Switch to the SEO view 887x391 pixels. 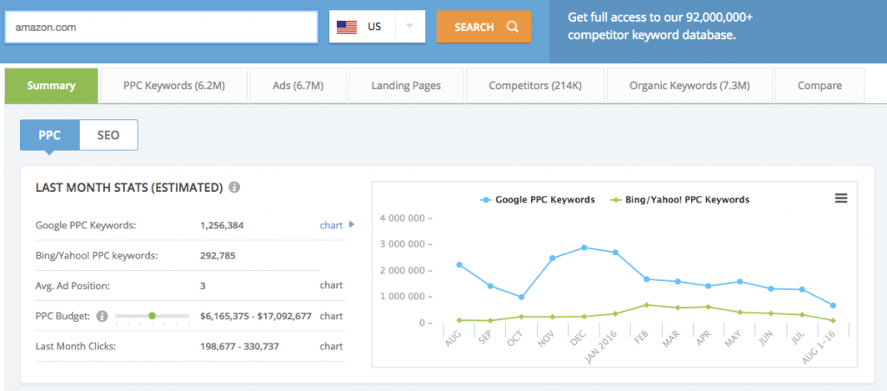tap(108, 135)
